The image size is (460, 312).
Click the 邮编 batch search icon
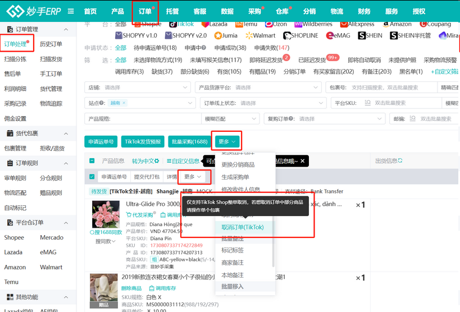click(x=412, y=119)
